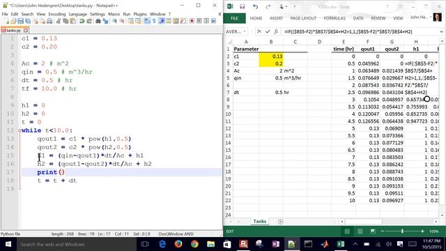The image size is (446, 251).
Task: Expand the Excel Name Box dropdown
Action: click(245, 31)
